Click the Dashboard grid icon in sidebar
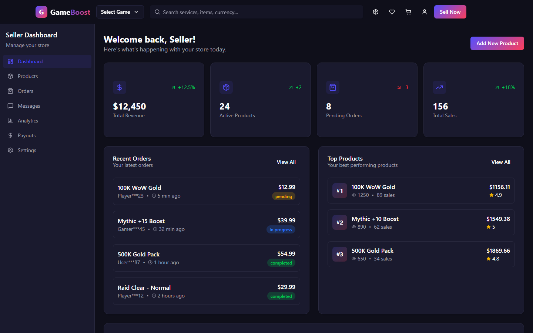Viewport: 533px width, 333px height. tap(10, 61)
